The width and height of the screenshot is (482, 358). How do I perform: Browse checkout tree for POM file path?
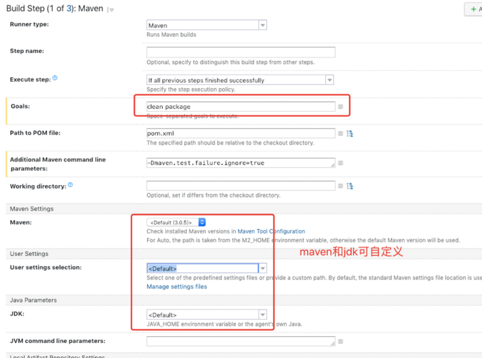pos(350,133)
